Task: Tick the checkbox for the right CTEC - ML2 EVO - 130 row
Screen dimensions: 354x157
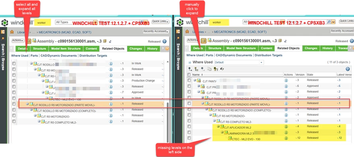Action: [x=189, y=138]
